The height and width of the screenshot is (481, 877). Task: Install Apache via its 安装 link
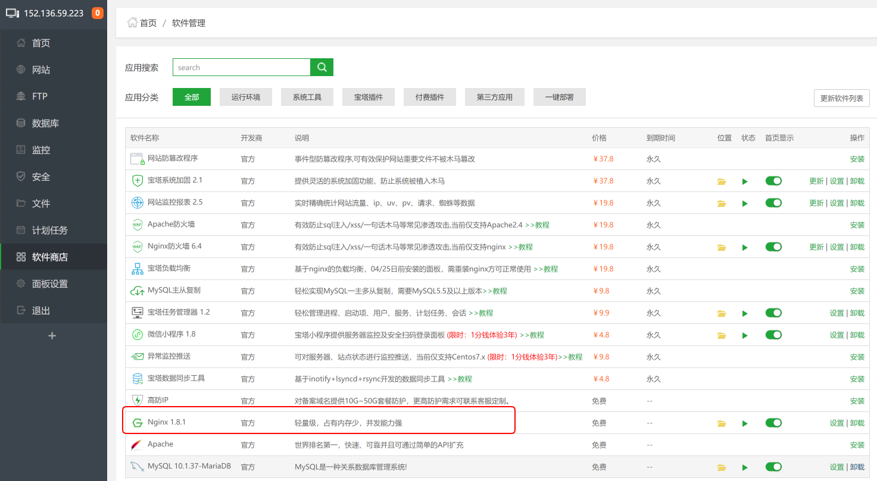point(857,445)
